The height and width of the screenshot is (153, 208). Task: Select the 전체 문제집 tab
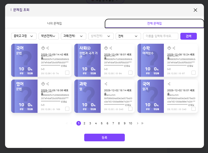[154, 23]
